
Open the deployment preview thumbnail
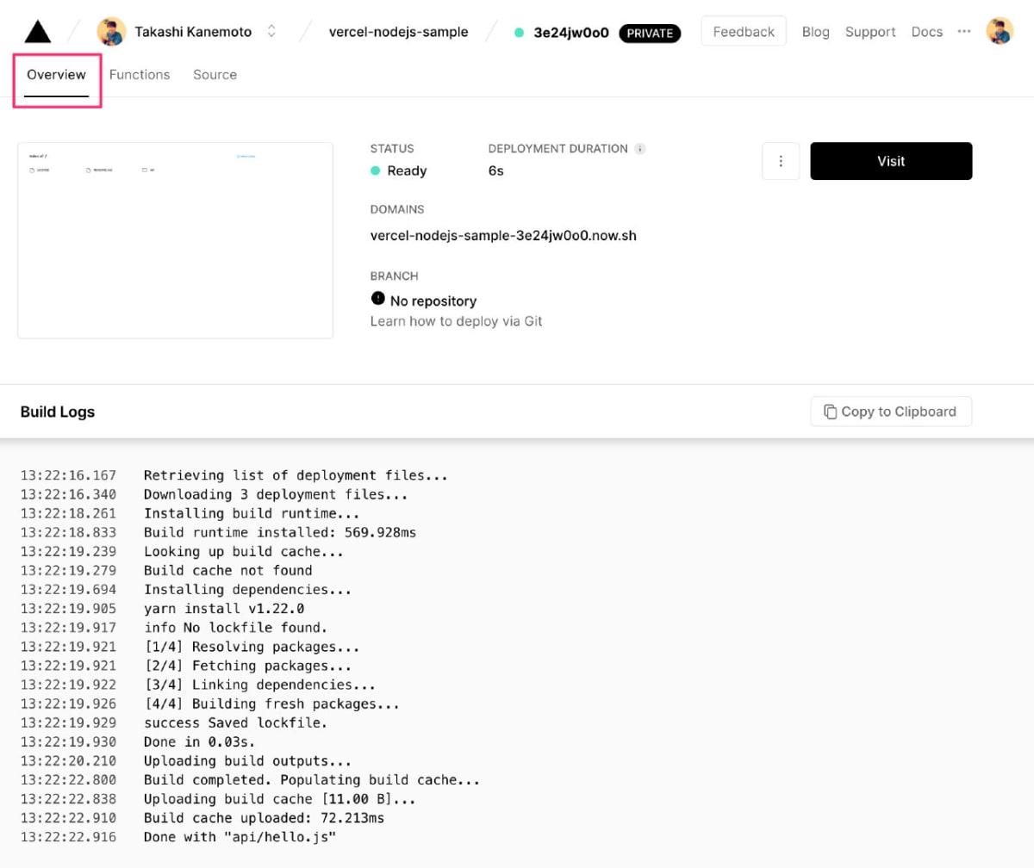coord(175,240)
